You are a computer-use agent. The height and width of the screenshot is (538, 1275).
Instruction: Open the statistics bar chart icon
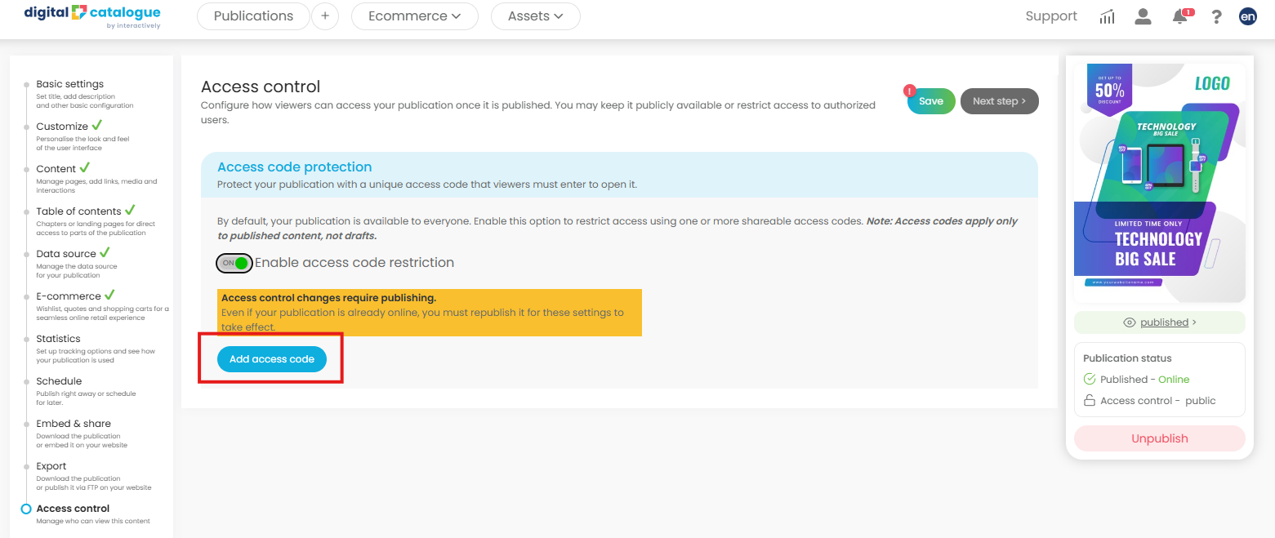pos(1107,16)
